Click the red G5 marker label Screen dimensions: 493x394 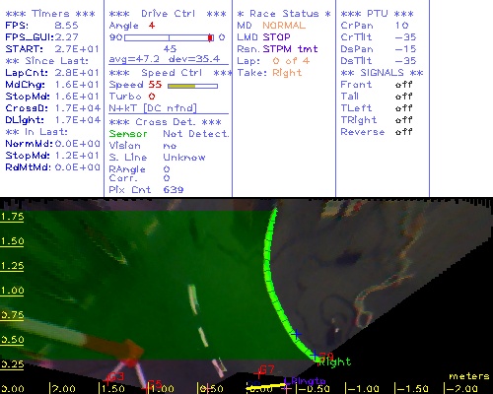pyautogui.click(x=155, y=384)
